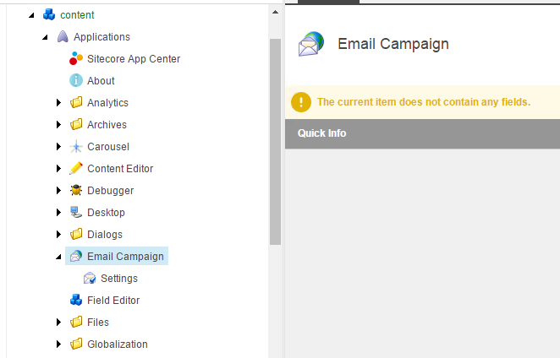Select the Files tree item

click(x=98, y=322)
